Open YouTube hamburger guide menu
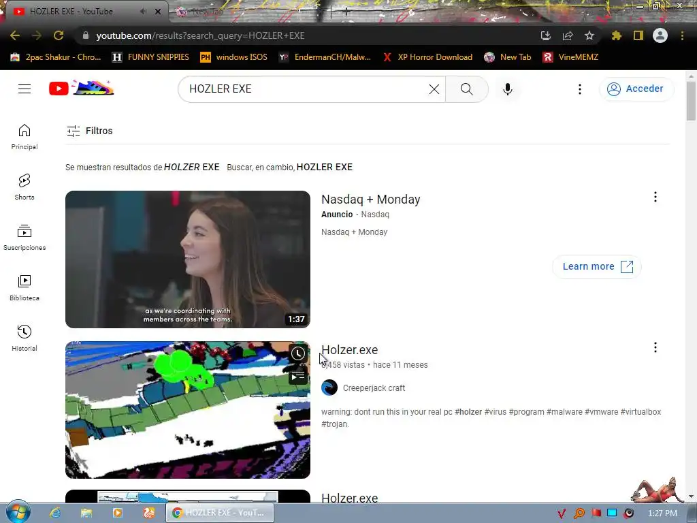The width and height of the screenshot is (697, 523). coord(25,89)
